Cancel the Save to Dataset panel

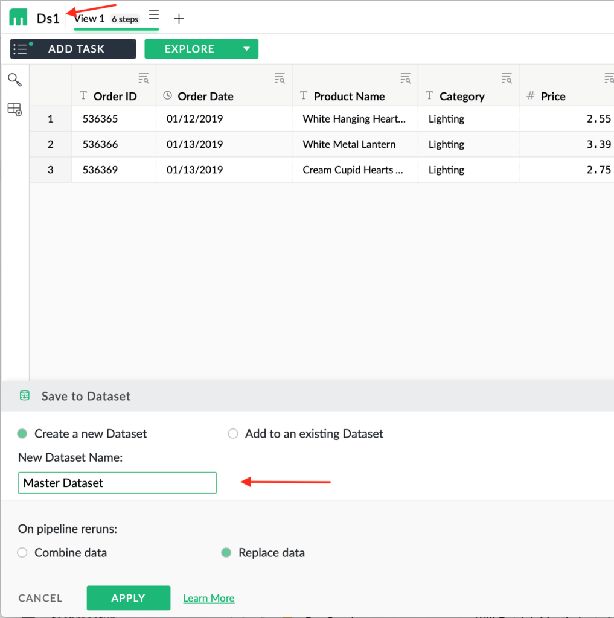(40, 598)
